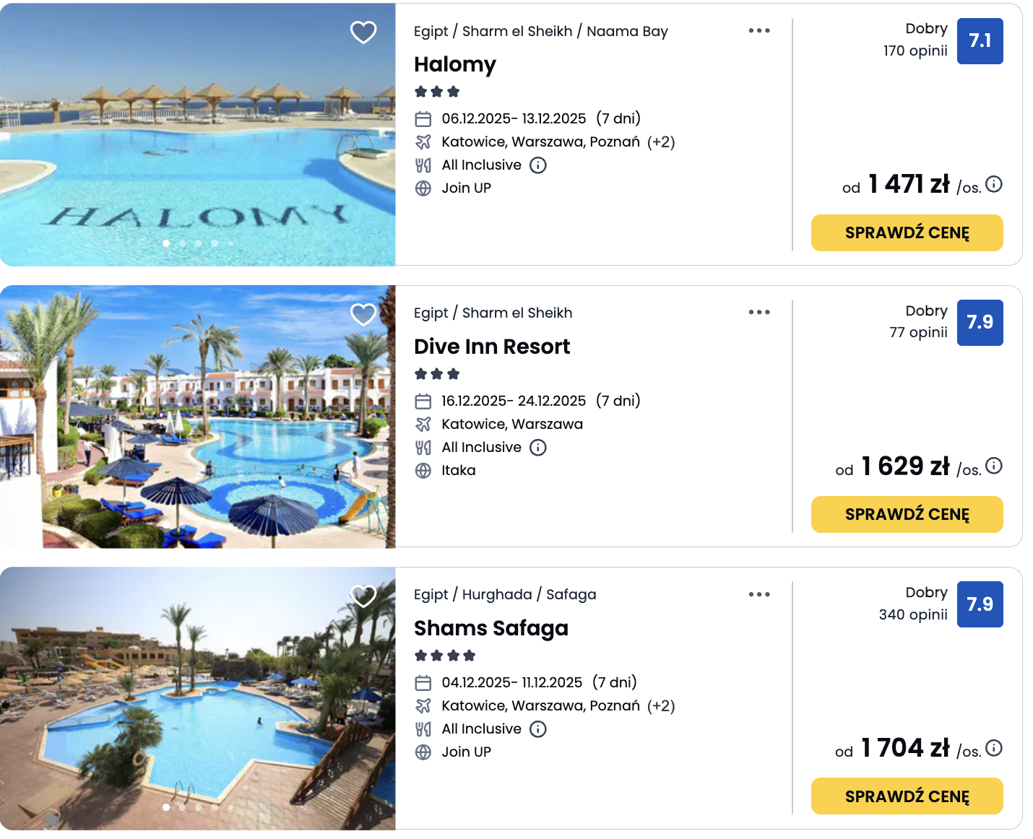1033x839 pixels.
Task: Show price info next to 1 471 zł
Action: click(994, 184)
